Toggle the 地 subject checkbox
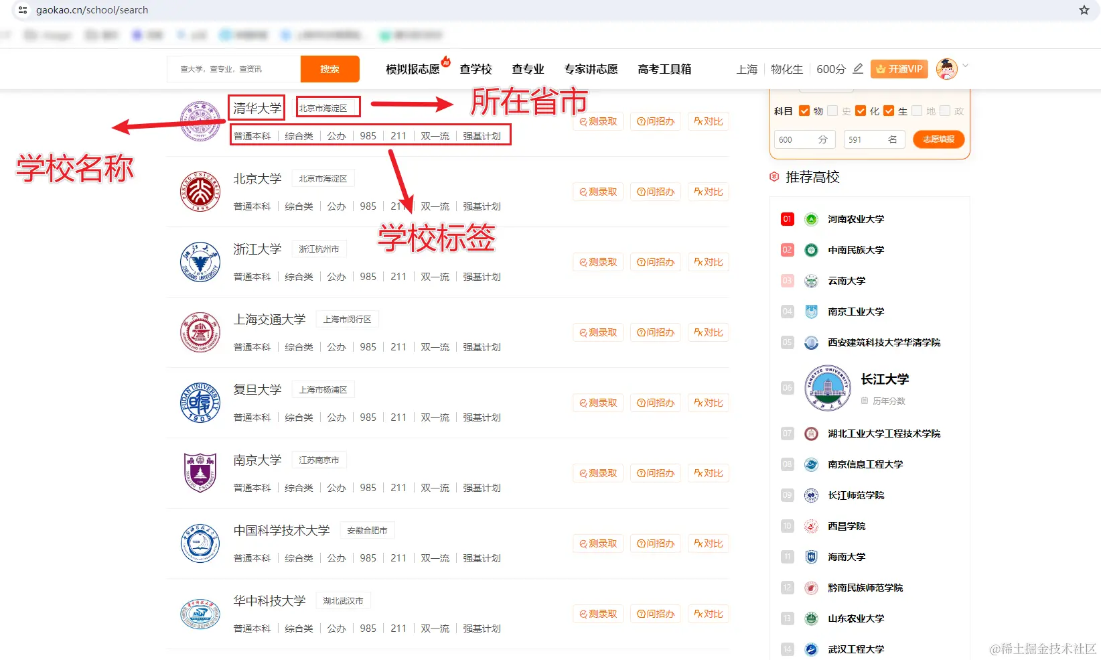 point(917,111)
